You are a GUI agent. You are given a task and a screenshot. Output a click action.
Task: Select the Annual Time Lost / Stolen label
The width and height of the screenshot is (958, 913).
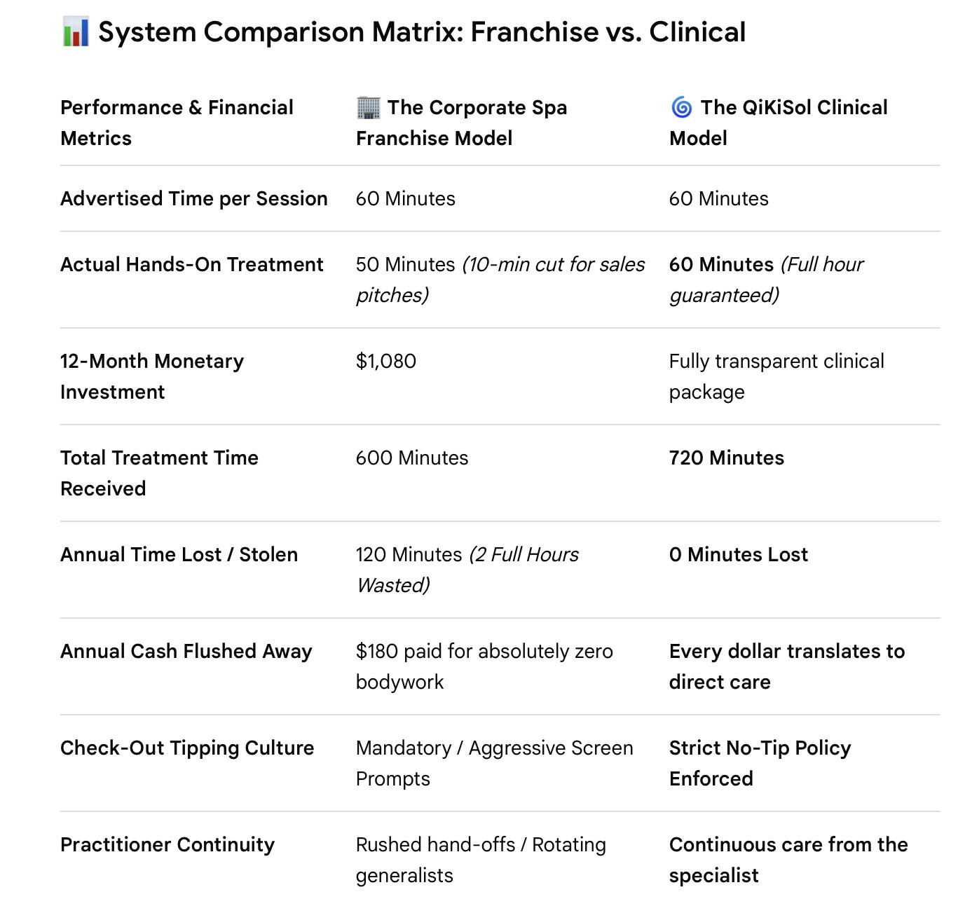click(179, 554)
